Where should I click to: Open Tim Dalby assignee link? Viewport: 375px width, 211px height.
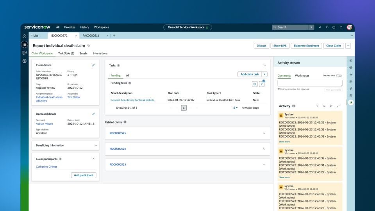tap(73, 97)
